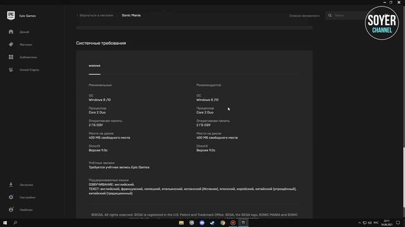
Task: Click the Epic Games Launcher taskbar icon
Action: [243, 223]
